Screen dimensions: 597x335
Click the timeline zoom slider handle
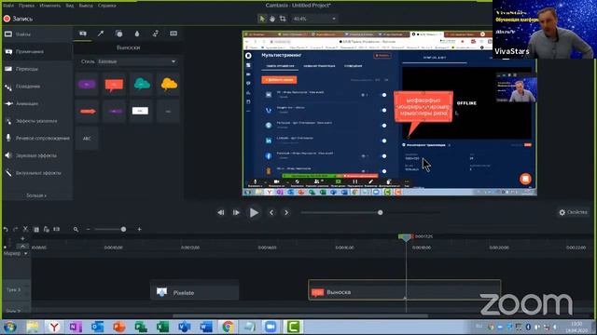tap(123, 230)
